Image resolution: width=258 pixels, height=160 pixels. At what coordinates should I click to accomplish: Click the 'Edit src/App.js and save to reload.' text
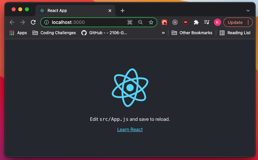pyautogui.click(x=130, y=119)
